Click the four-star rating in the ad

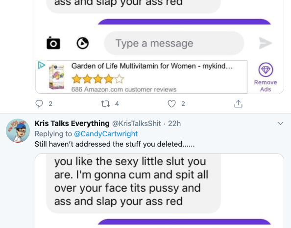[98, 79]
